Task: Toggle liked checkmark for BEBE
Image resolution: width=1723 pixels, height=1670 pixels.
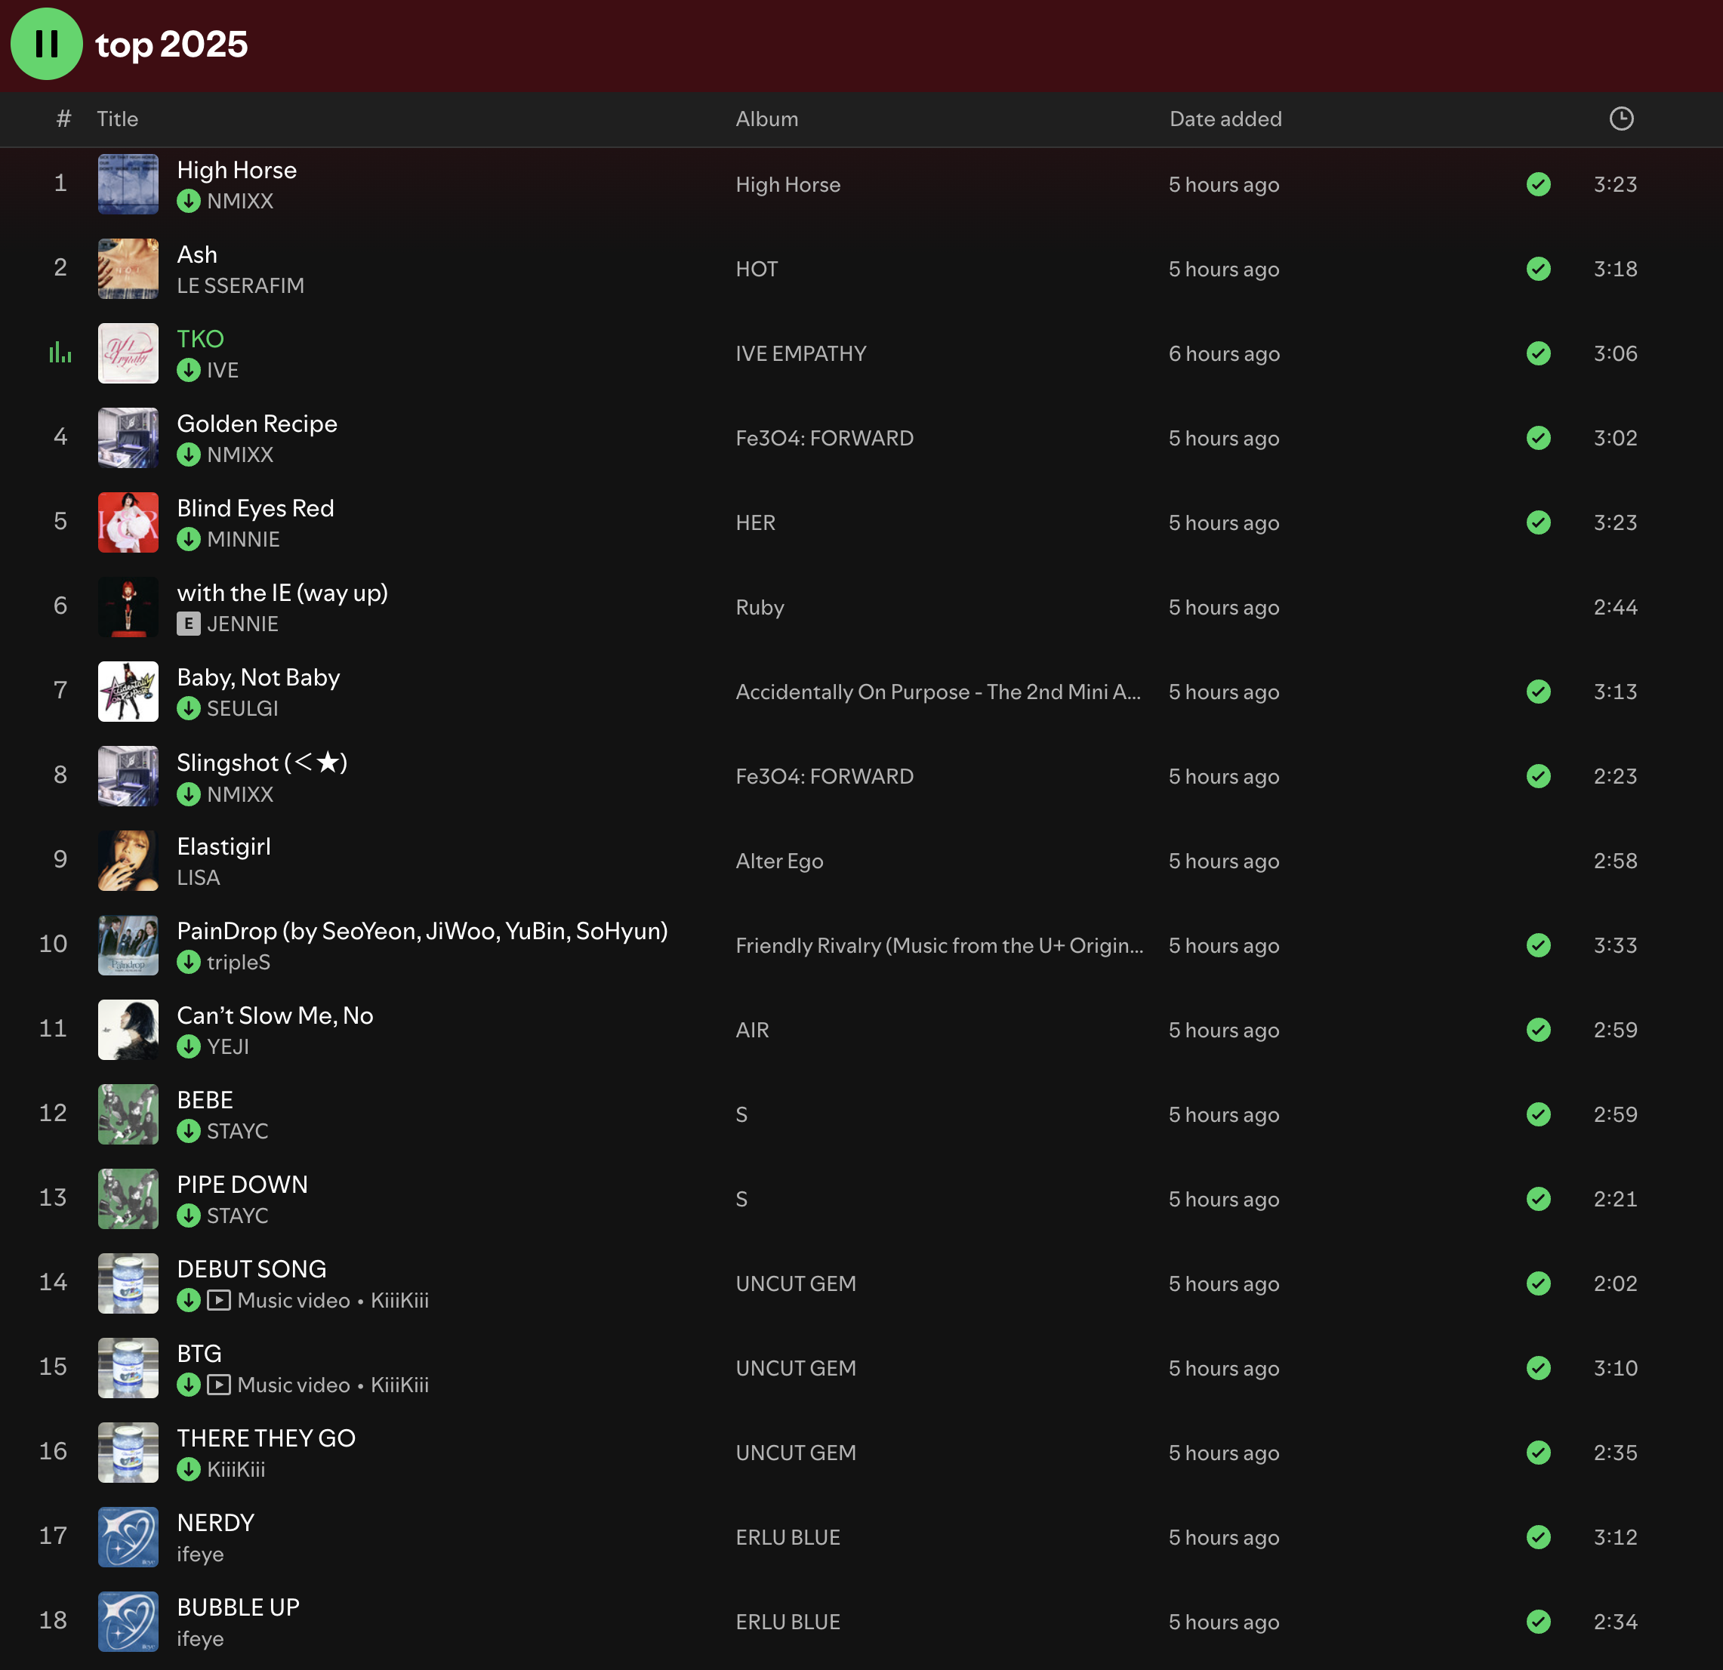Action: 1539,1114
